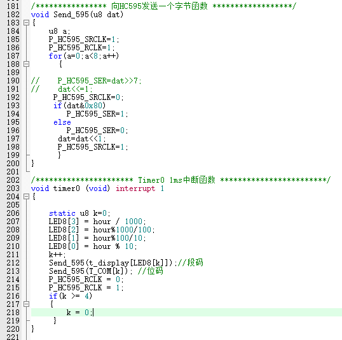Click 'LED8[2] = hour%1000/100;' line
This screenshot has width=342, height=340.
tap(102, 230)
